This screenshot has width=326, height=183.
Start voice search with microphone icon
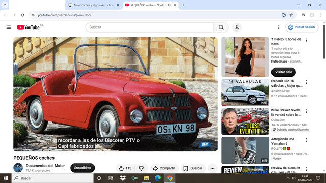tap(237, 27)
